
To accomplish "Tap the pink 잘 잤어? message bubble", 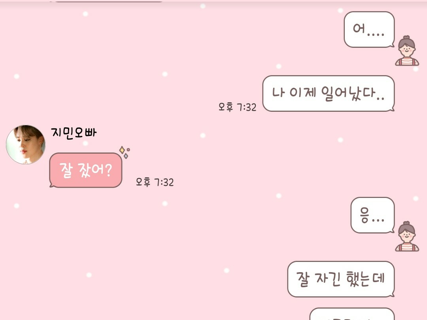I will tap(85, 170).
